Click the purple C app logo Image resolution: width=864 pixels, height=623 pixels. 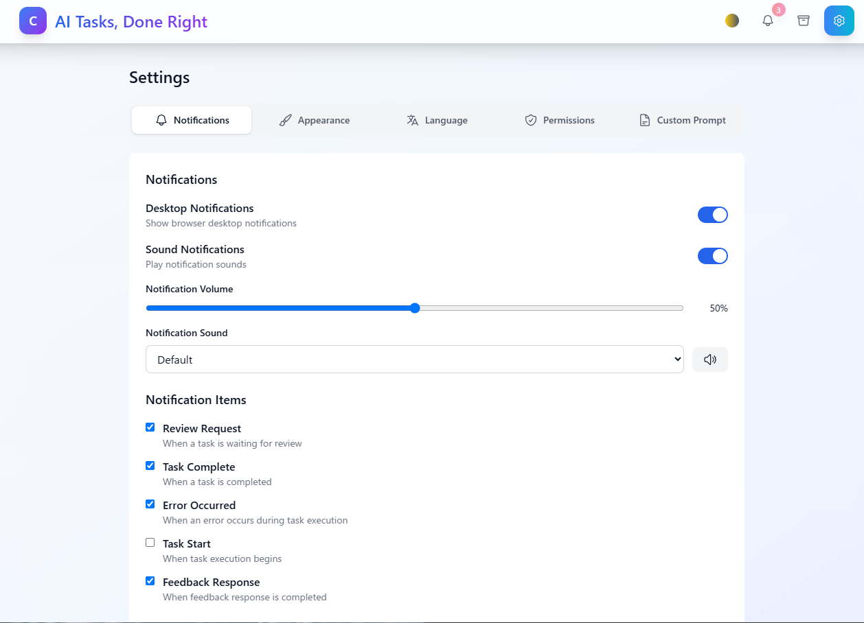point(33,21)
